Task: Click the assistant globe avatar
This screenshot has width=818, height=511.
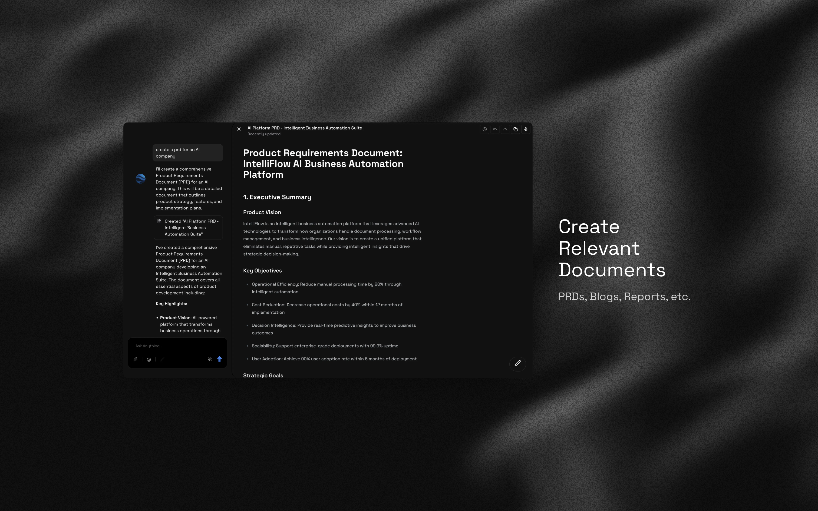Action: coord(141,178)
